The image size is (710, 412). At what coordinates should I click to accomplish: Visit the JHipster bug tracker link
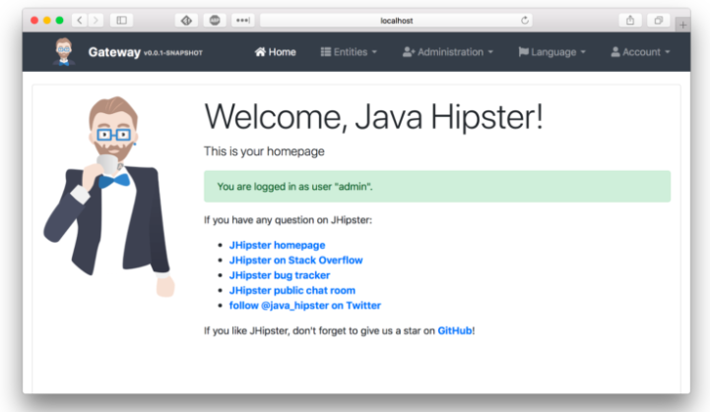coord(279,275)
